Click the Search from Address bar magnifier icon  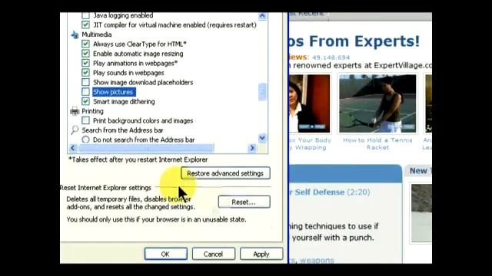(75, 130)
